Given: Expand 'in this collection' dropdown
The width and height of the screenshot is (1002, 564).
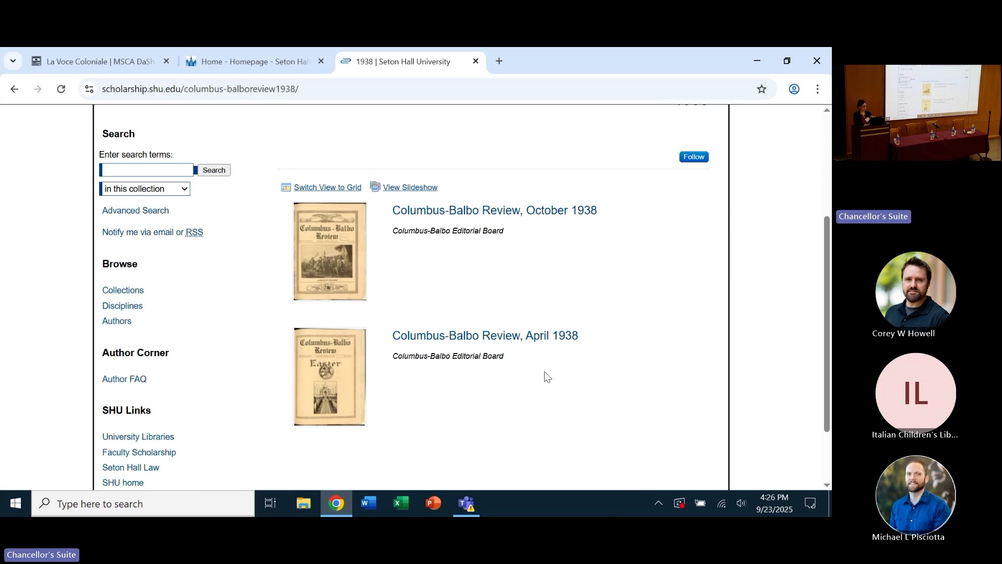Looking at the screenshot, I should tap(145, 189).
